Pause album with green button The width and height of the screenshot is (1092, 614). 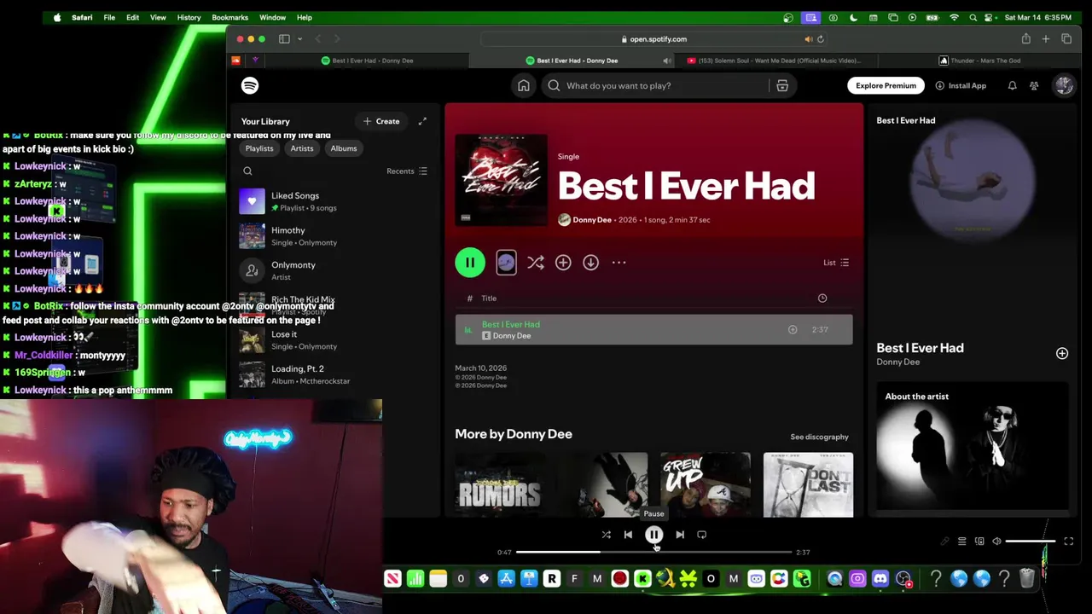[470, 263]
